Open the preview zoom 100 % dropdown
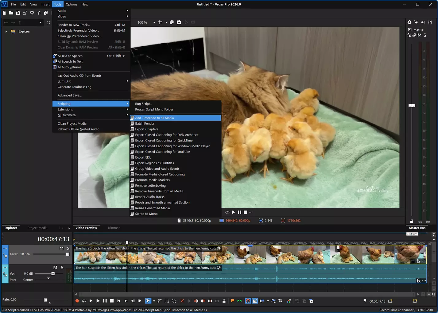The width and height of the screenshot is (438, 313). tap(154, 22)
